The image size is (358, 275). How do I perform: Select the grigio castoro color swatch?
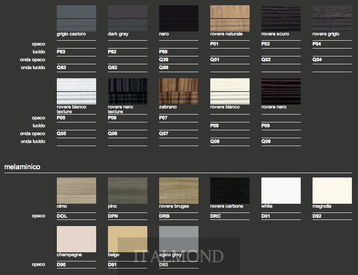pyautogui.click(x=76, y=18)
